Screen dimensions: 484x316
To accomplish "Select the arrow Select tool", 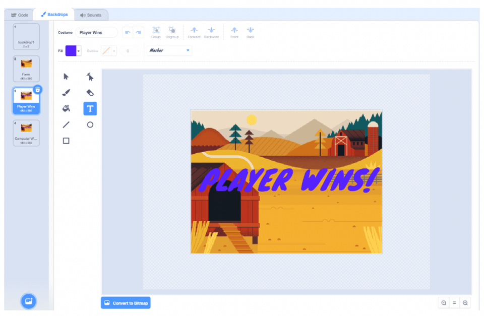I will [x=66, y=77].
